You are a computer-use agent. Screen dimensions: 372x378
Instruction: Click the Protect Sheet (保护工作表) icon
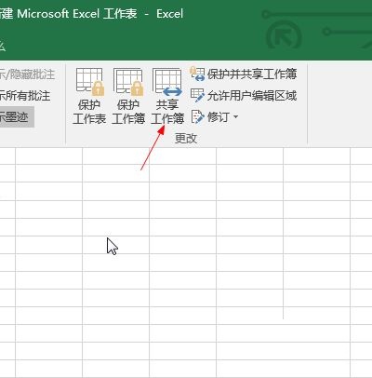(89, 96)
